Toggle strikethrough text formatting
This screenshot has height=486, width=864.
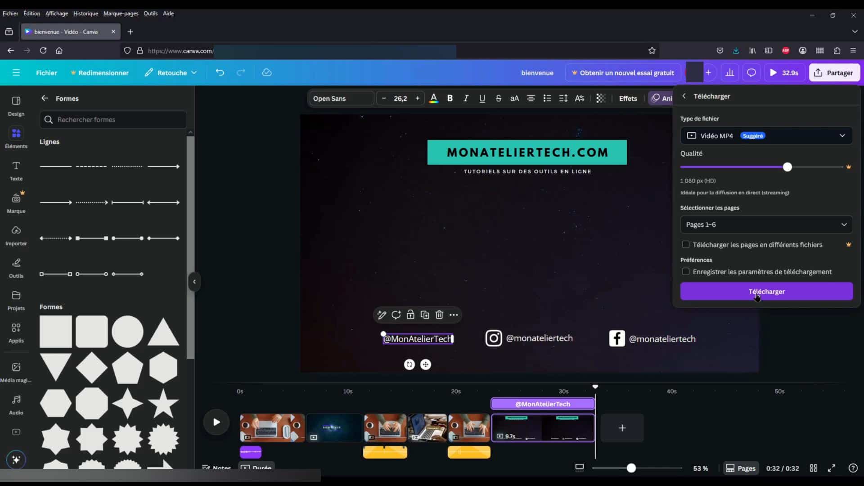click(498, 98)
